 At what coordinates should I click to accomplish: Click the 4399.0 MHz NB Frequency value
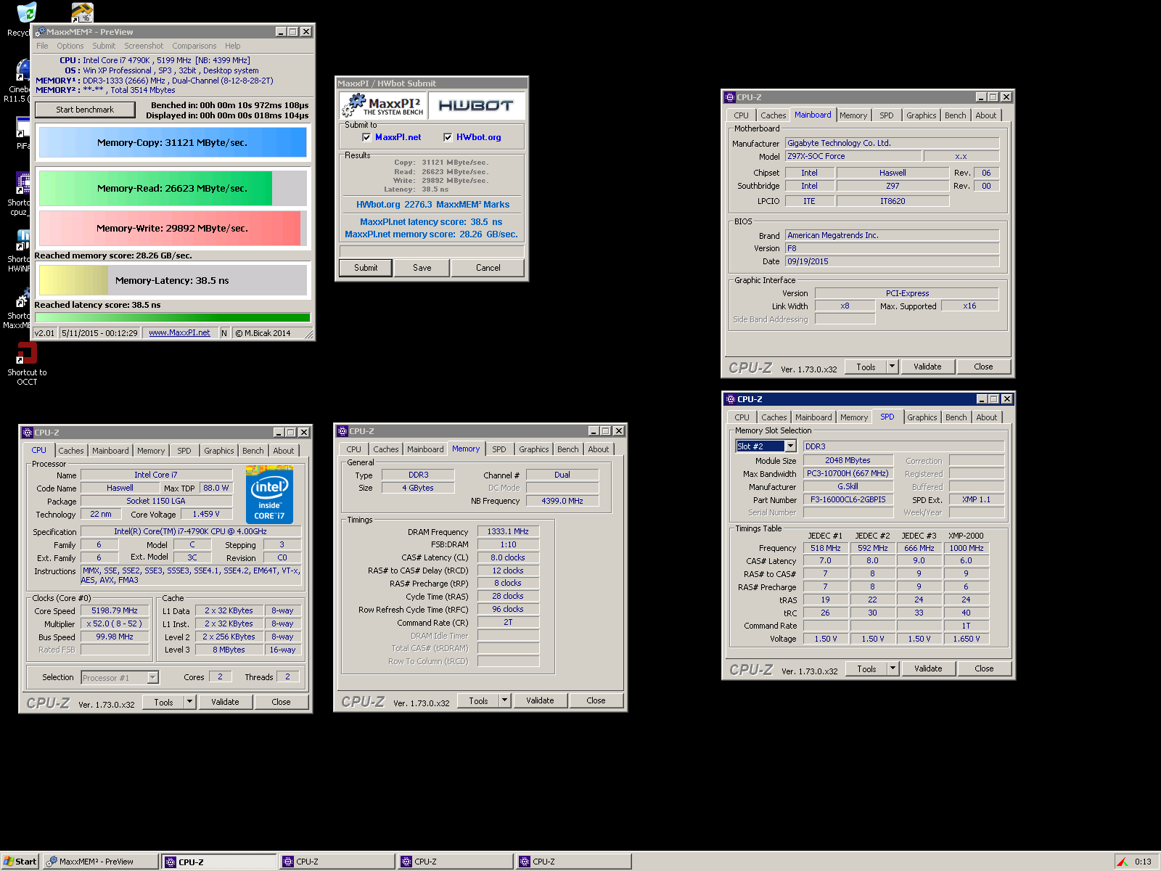[x=562, y=501]
